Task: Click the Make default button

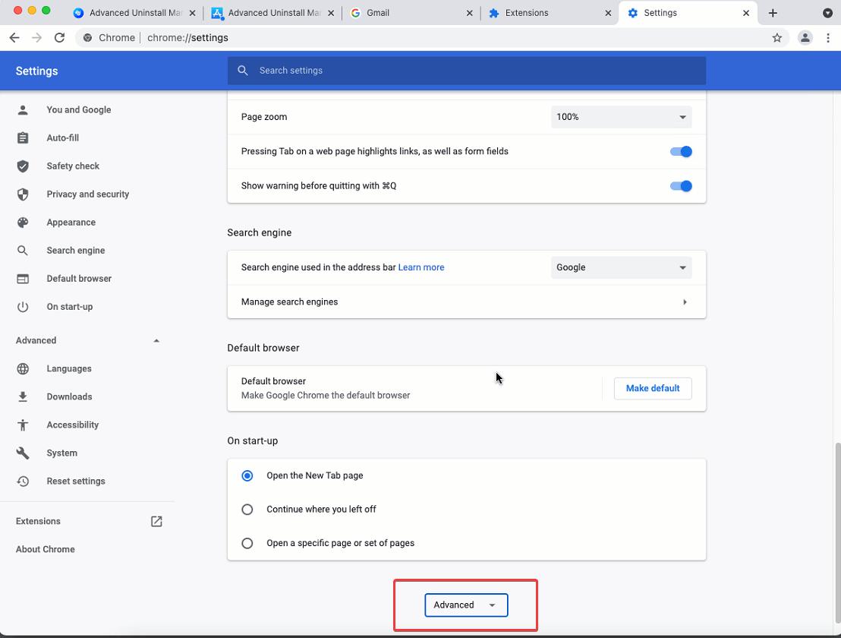Action: click(652, 388)
